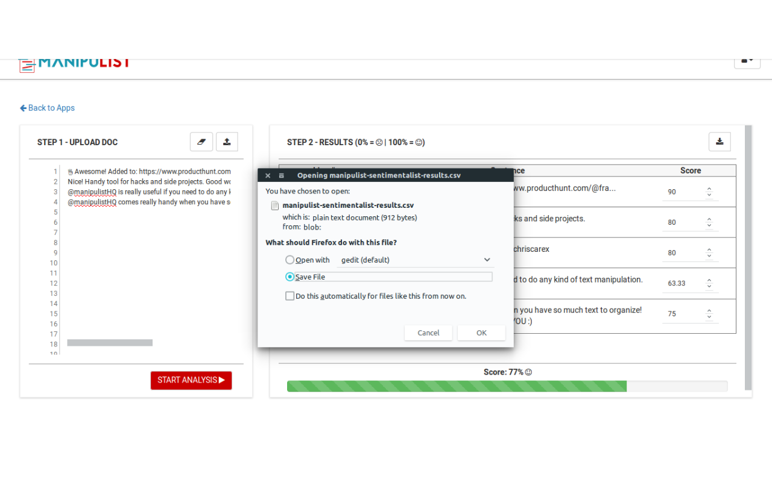Click the upload document icon button

(x=227, y=142)
